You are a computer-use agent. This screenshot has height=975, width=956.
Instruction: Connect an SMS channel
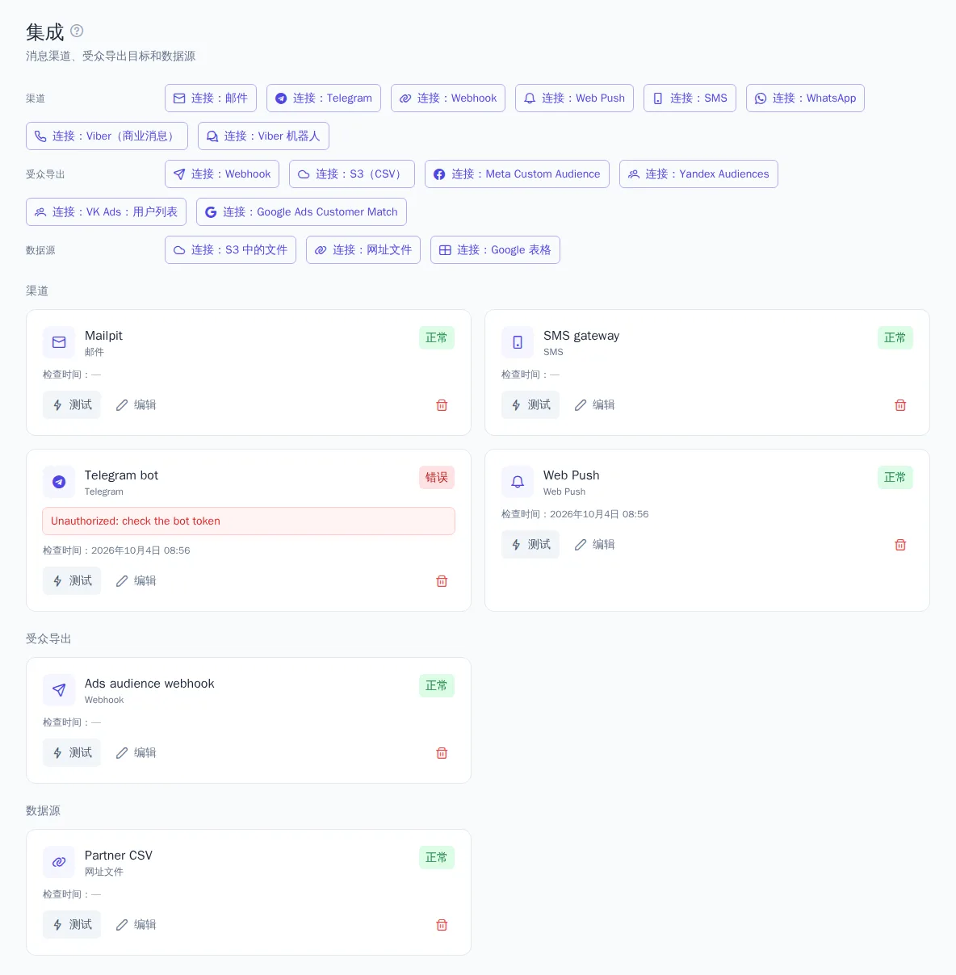tap(690, 98)
